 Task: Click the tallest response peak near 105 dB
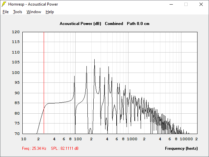(95, 59)
